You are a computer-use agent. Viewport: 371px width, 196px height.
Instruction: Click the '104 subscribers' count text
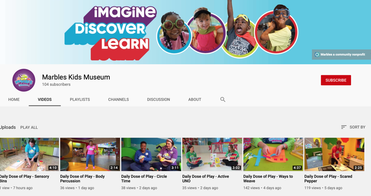[56, 85]
